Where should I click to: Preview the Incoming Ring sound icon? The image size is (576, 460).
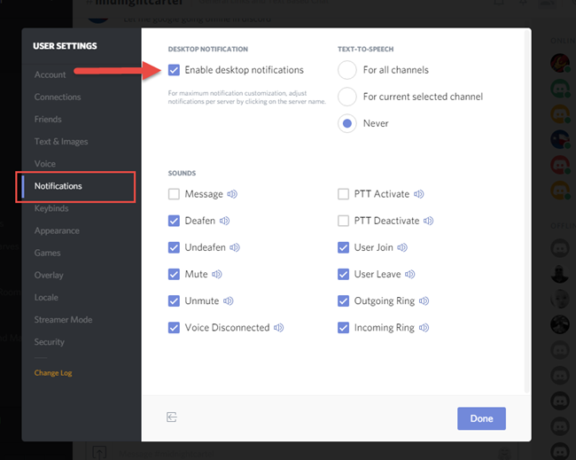(x=424, y=328)
